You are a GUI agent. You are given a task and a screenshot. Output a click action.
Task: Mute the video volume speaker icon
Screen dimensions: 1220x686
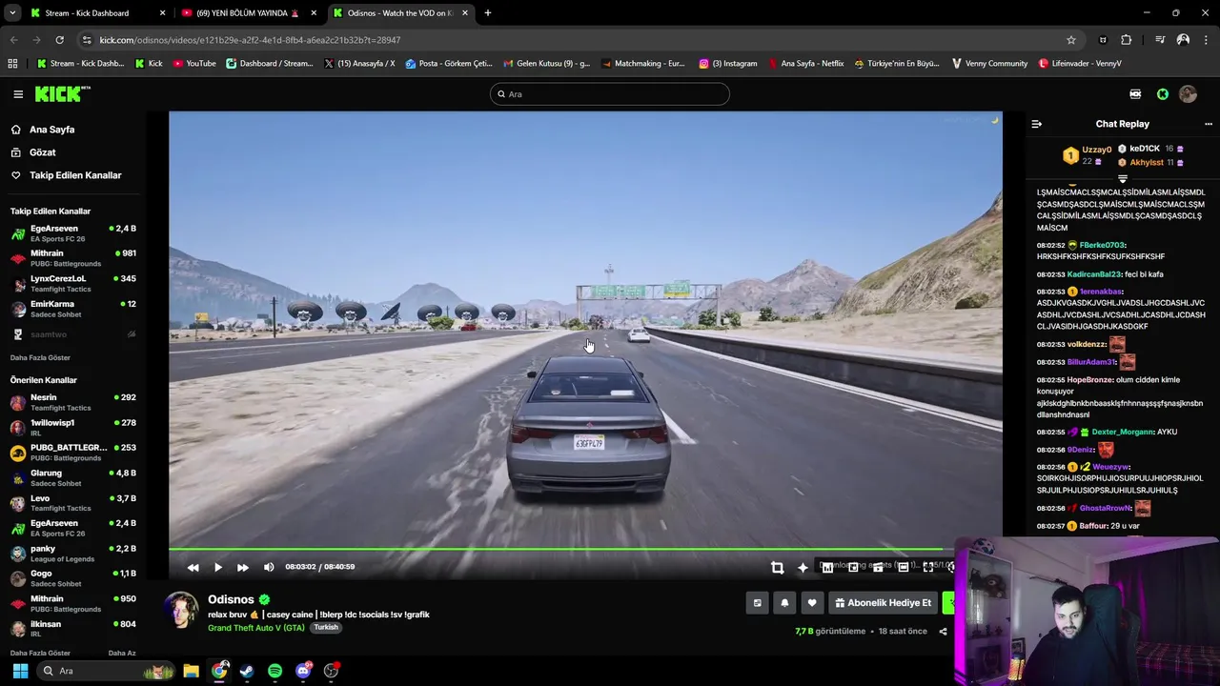(269, 567)
